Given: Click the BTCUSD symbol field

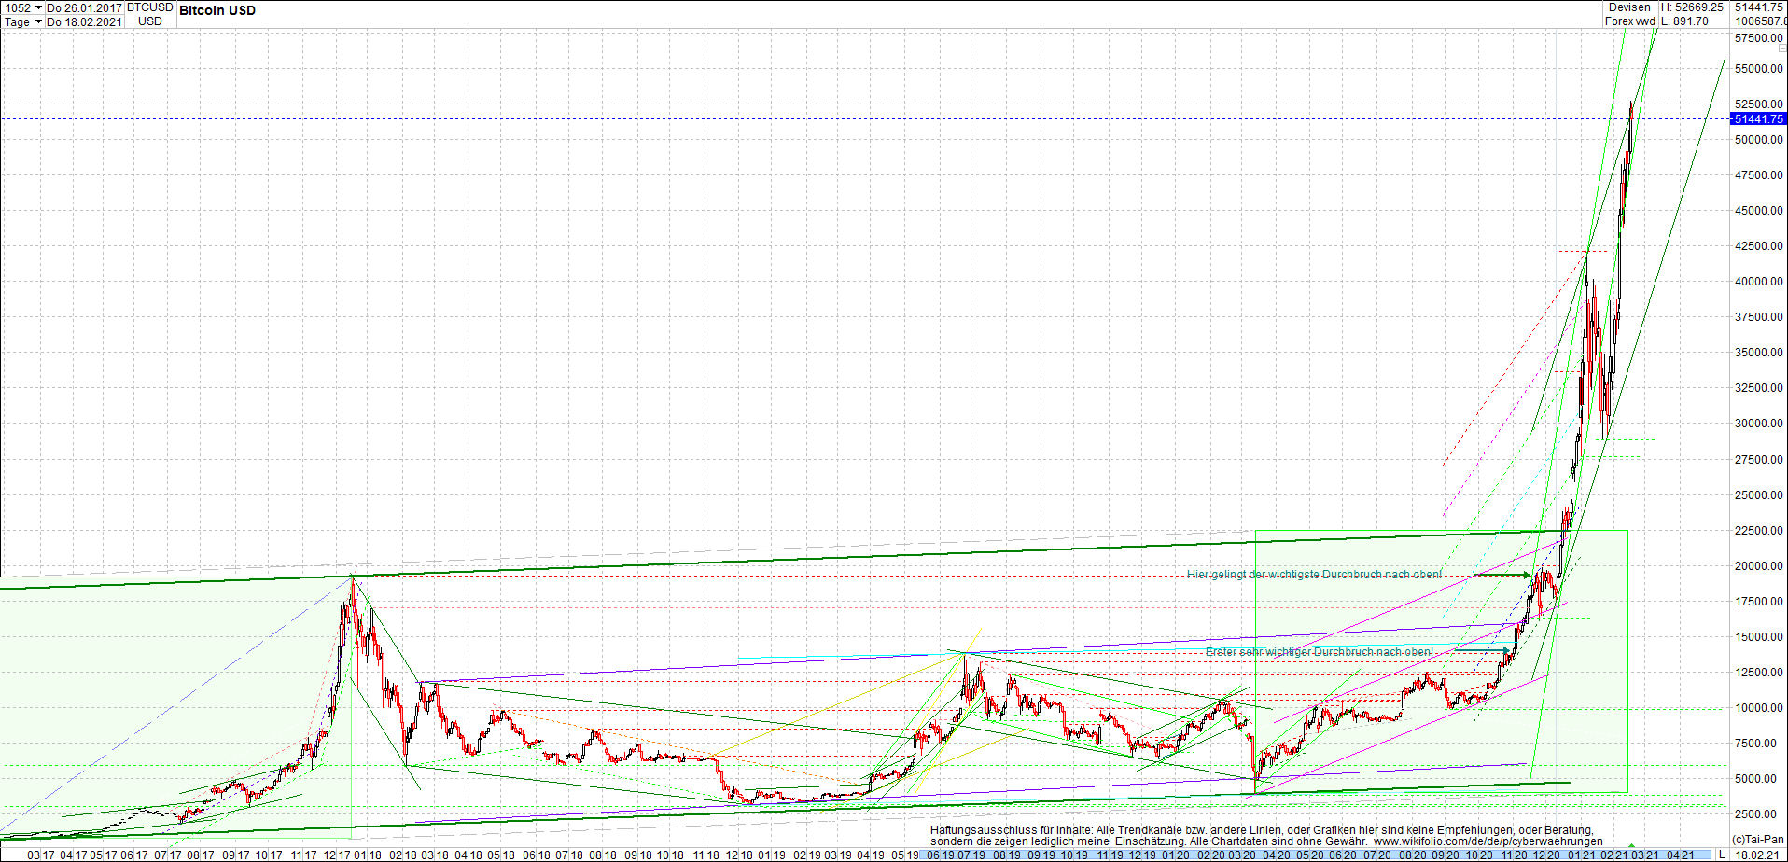Looking at the screenshot, I should (x=149, y=7).
